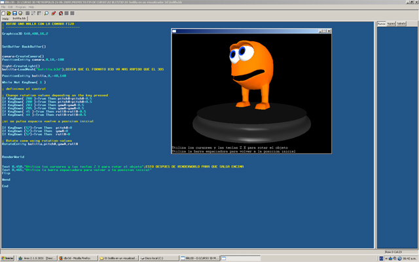Open Find with the magnifying glass icon
The width and height of the screenshot is (419, 262).
click(46, 13)
